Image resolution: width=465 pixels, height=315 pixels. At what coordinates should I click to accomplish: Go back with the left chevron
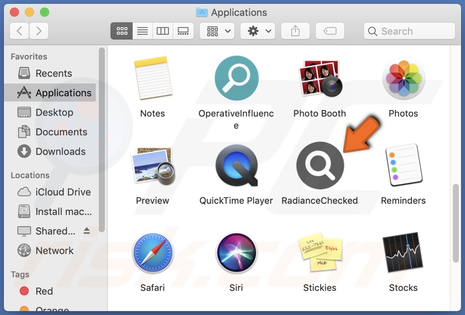pyautogui.click(x=19, y=31)
